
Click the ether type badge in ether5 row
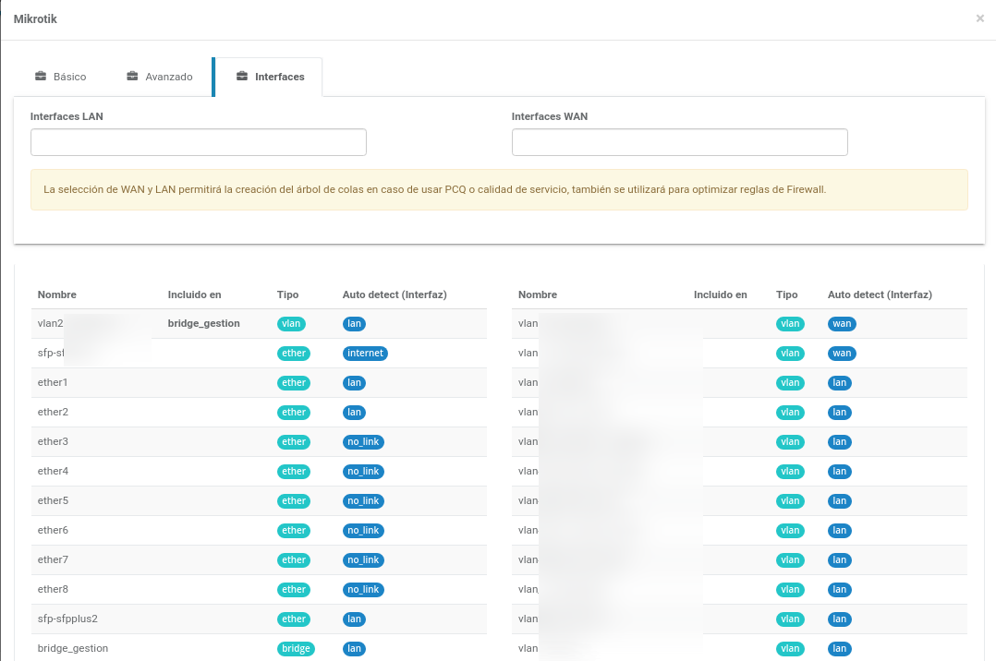click(x=294, y=501)
